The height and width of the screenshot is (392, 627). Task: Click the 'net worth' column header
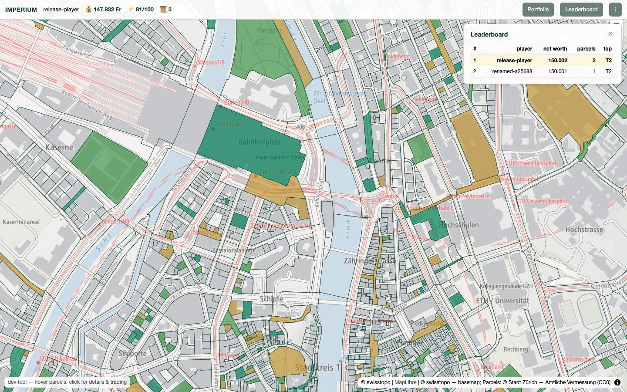(555, 49)
